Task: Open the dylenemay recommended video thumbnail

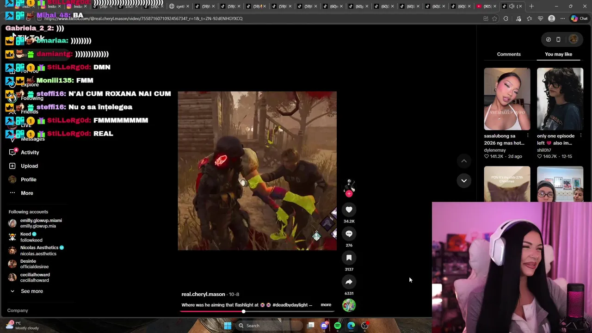Action: (x=507, y=99)
